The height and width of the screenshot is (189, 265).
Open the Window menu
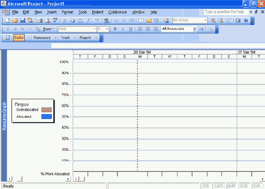[138, 12]
